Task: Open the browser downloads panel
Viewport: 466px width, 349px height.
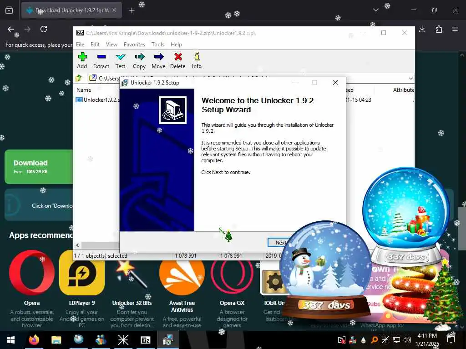Action: tap(422, 29)
